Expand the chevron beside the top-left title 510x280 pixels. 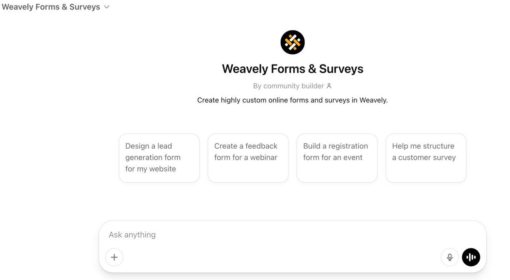pyautogui.click(x=107, y=7)
